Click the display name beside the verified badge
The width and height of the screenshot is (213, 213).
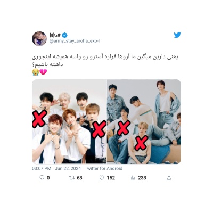(55, 35)
